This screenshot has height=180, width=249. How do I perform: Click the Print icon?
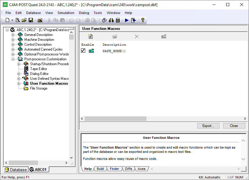pyautogui.click(x=87, y=20)
